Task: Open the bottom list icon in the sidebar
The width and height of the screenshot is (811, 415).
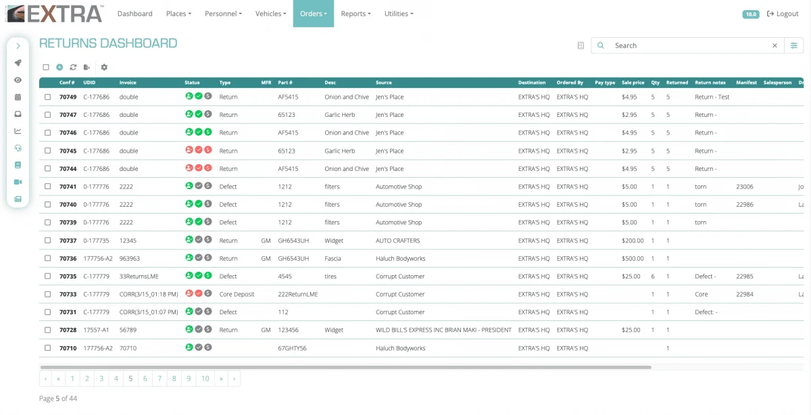Action: pos(18,199)
